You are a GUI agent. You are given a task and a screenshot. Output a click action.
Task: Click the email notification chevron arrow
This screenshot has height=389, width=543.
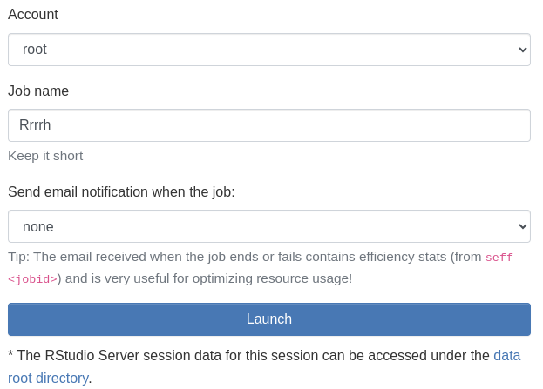pos(522,226)
